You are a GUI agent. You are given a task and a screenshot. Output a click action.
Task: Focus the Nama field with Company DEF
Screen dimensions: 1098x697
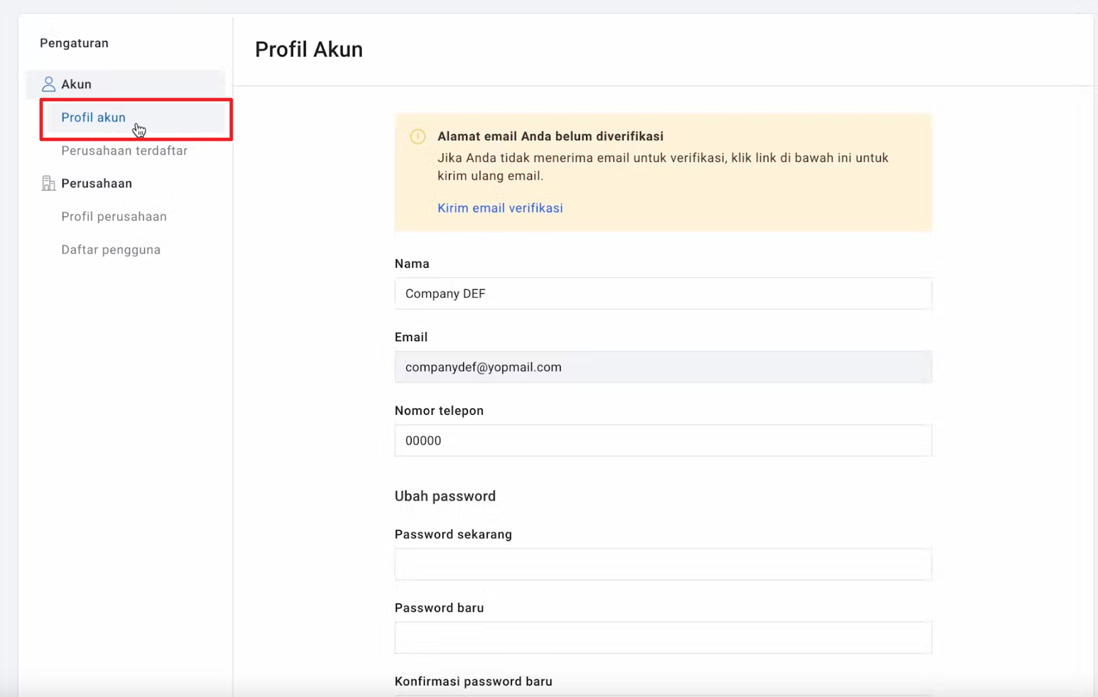662,294
